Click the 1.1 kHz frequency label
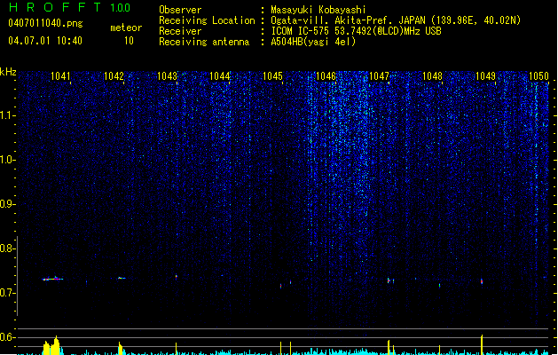 (7, 115)
